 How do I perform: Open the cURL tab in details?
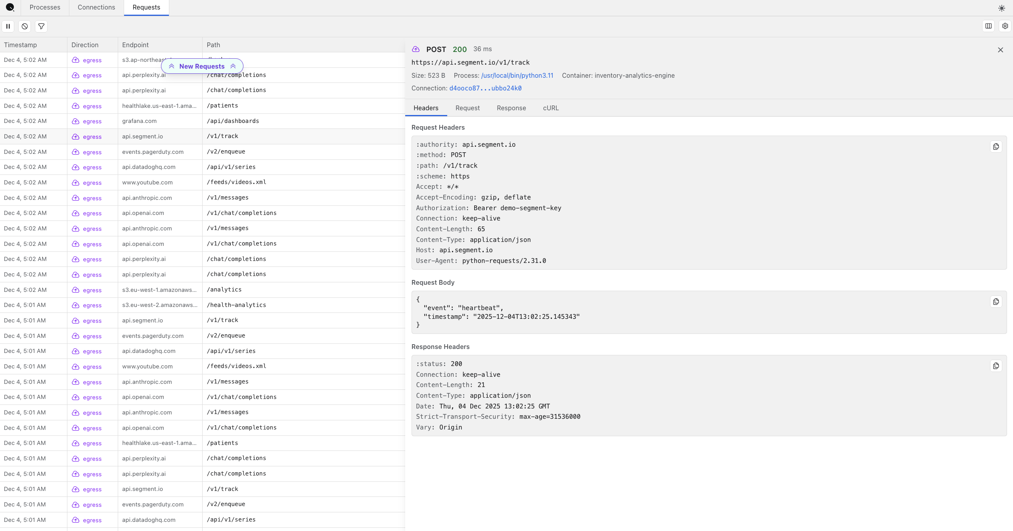tap(551, 108)
